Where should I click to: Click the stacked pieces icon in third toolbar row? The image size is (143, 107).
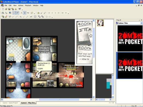point(3,17)
